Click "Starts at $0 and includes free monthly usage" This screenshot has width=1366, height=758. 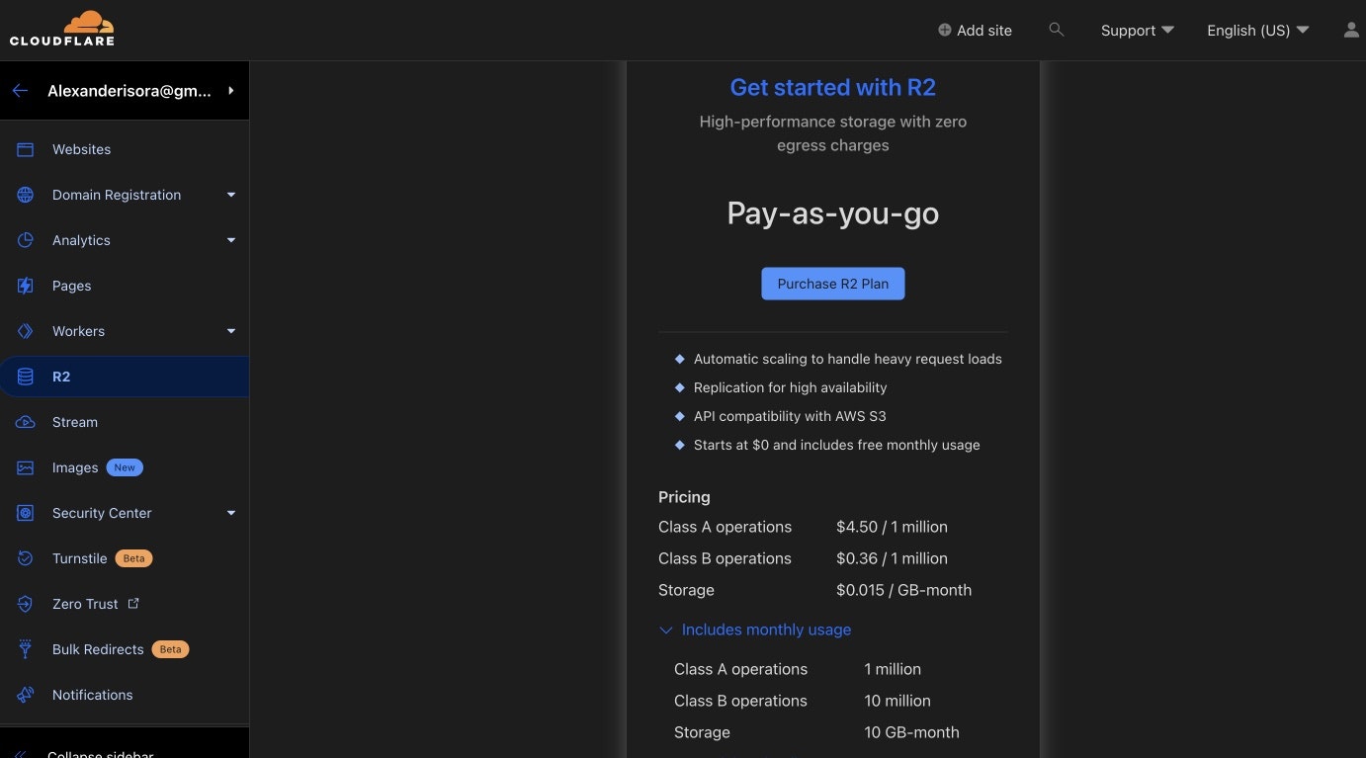click(837, 445)
